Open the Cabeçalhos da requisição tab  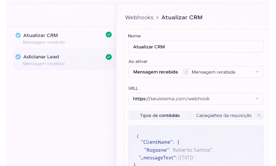click(223, 115)
